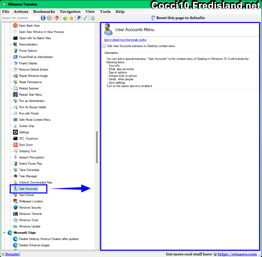
Task: Select Safe Mode Context Menu item
Action: coord(35,120)
